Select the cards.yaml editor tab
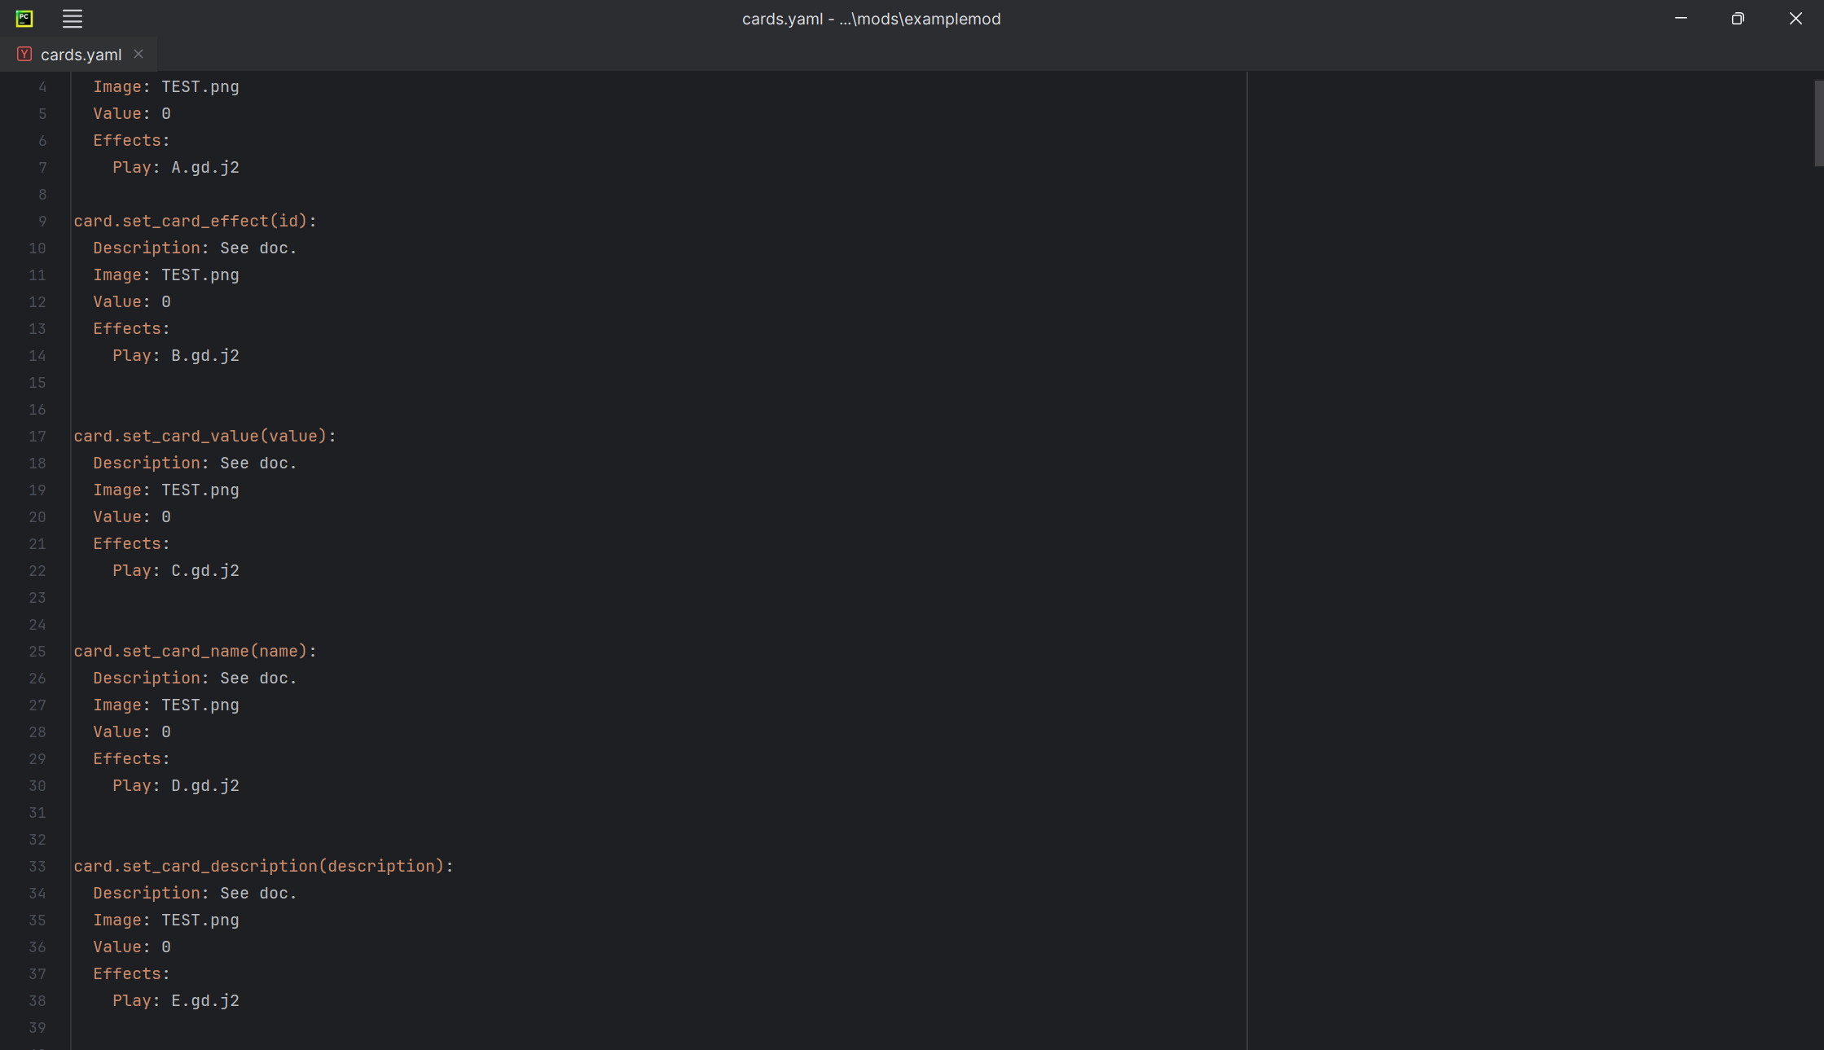The image size is (1824, 1050). (80, 54)
